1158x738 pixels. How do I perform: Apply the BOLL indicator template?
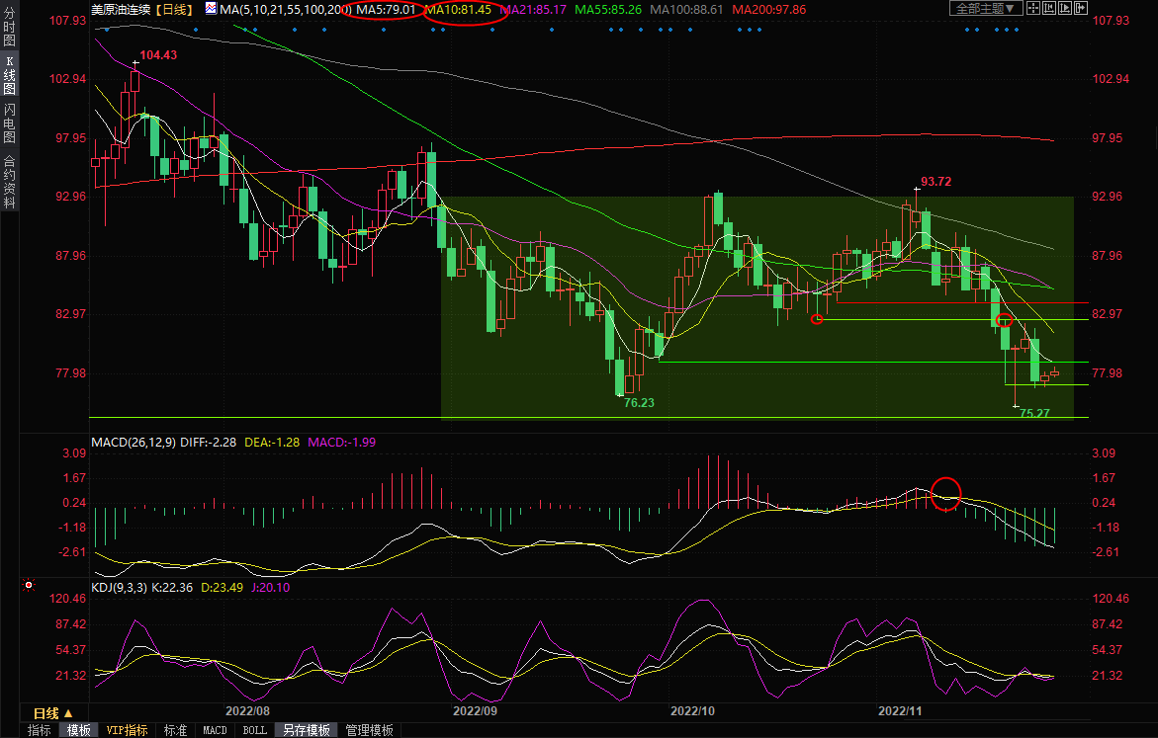pos(254,730)
